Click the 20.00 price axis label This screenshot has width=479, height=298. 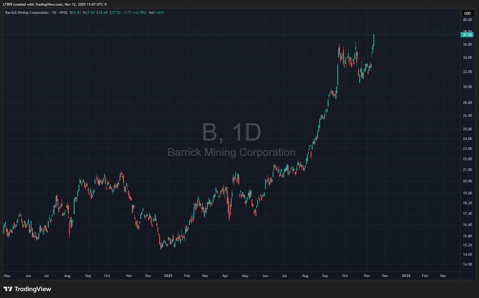click(x=467, y=181)
